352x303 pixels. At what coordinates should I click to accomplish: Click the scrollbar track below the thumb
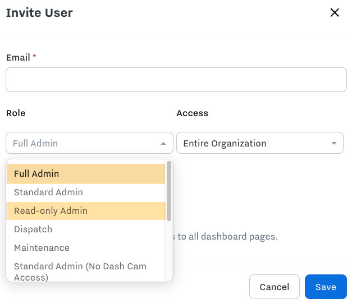pyautogui.click(x=169, y=252)
